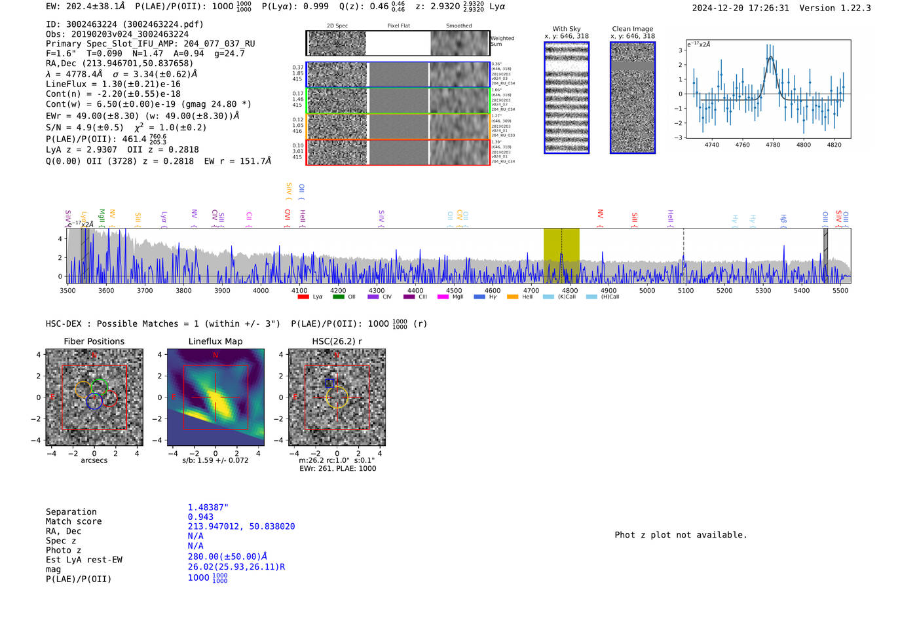The image size is (917, 624).
Task: Click the EWr: 261. PLAE: 1000 caption
Action: (337, 469)
